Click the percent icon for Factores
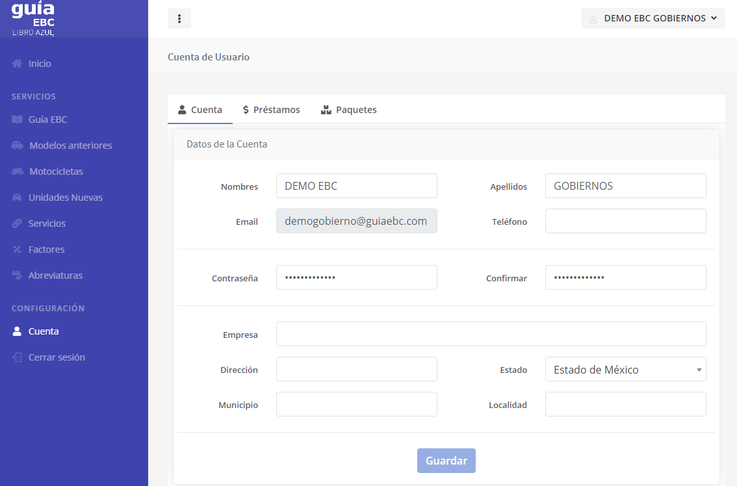The height and width of the screenshot is (486, 737). tap(17, 249)
